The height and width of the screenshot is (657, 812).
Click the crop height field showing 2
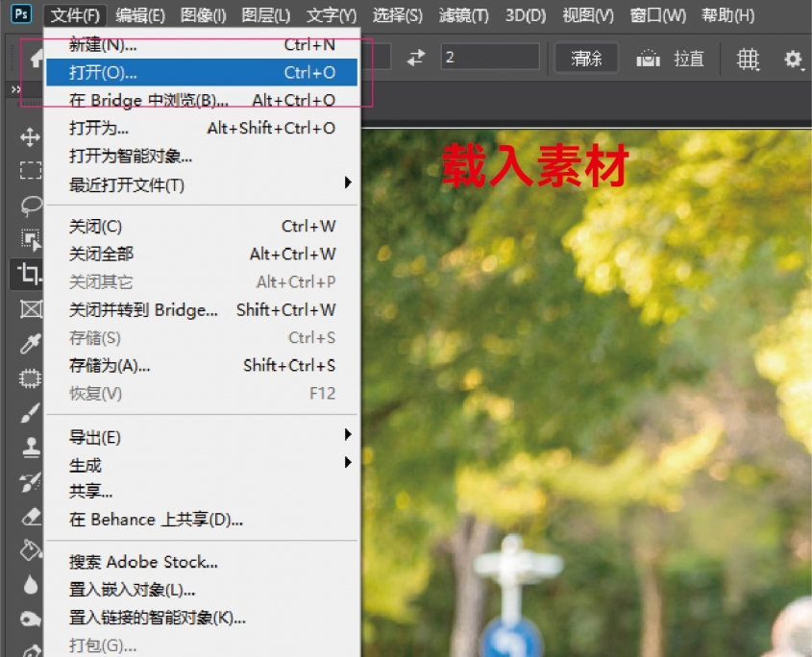(x=490, y=57)
